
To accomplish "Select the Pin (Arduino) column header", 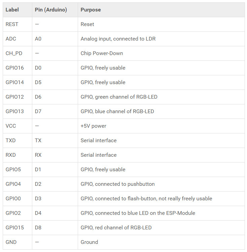I will pos(55,10).
